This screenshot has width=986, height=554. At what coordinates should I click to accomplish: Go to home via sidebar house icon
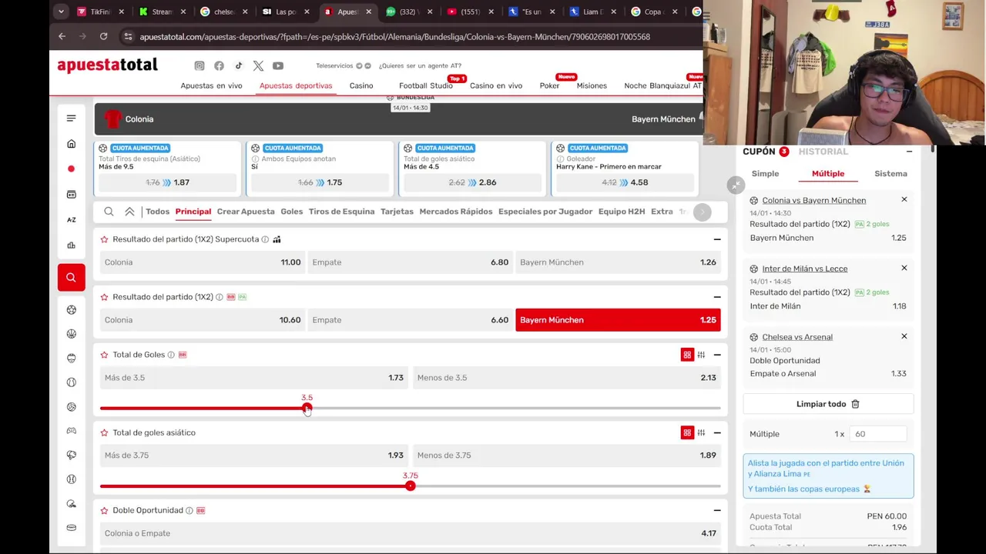point(71,144)
